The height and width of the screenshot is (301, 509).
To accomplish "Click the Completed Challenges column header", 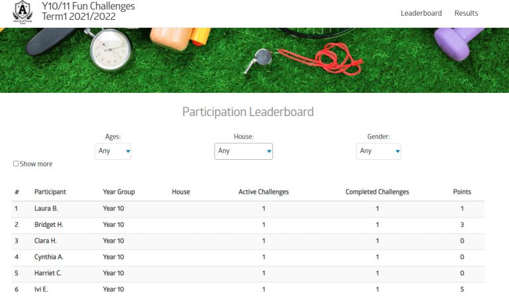I will point(377,192).
